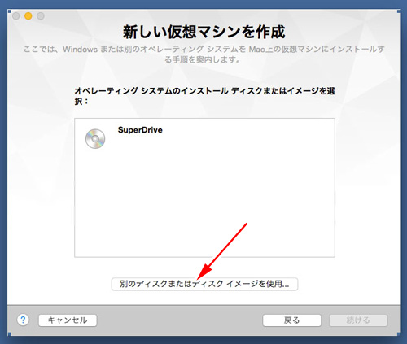Minimize the window with the yellow button
This screenshot has width=407, height=344.
point(28,16)
